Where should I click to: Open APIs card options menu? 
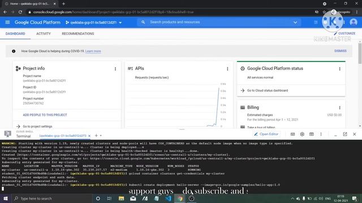pyautogui.click(x=227, y=69)
